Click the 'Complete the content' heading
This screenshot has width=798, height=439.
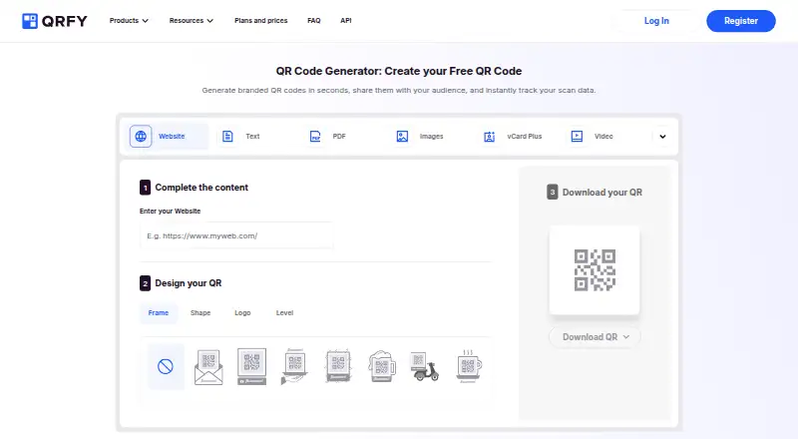point(201,188)
